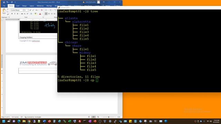Open File Explorer from taskbar

pos(24,121)
